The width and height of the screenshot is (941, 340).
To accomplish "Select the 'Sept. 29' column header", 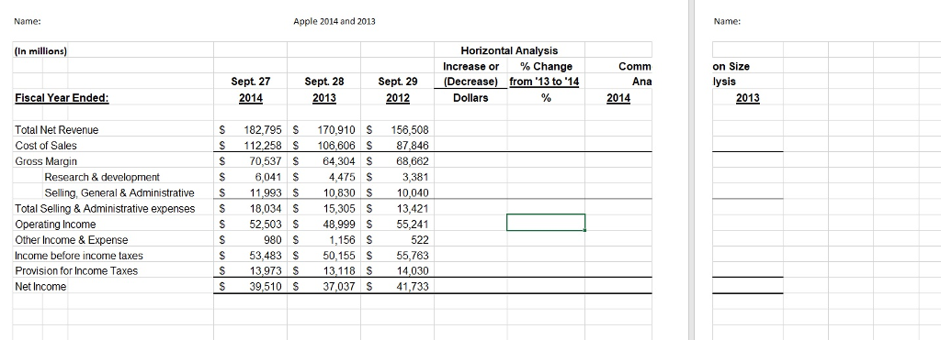I will [x=397, y=82].
